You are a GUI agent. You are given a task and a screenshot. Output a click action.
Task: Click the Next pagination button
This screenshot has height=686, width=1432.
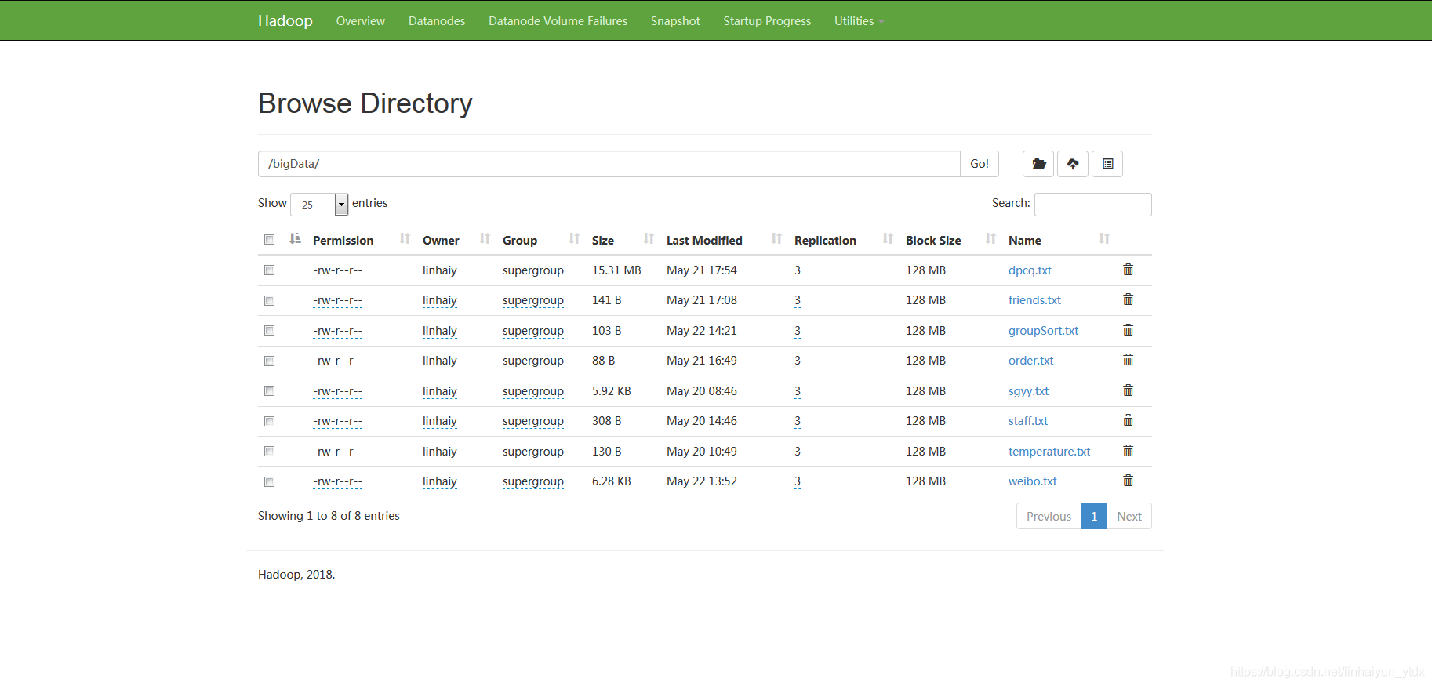tap(1129, 516)
